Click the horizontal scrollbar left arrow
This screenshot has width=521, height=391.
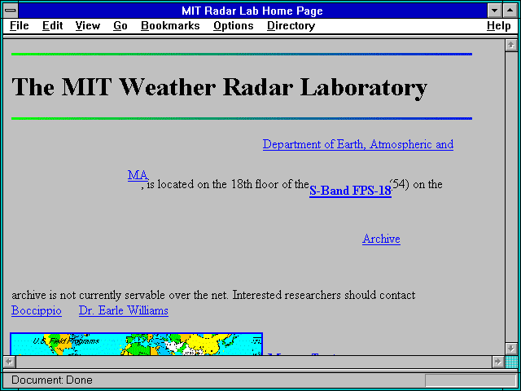coord(9,362)
